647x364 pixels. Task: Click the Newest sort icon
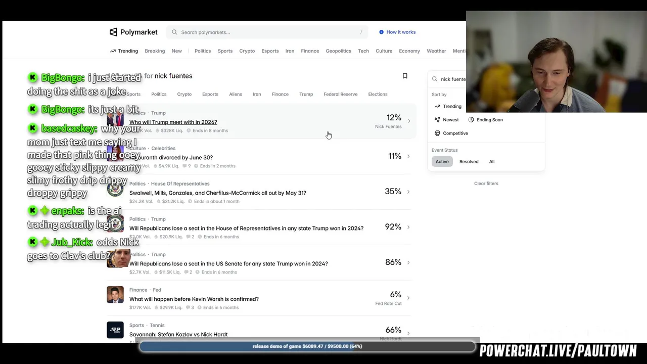click(437, 120)
